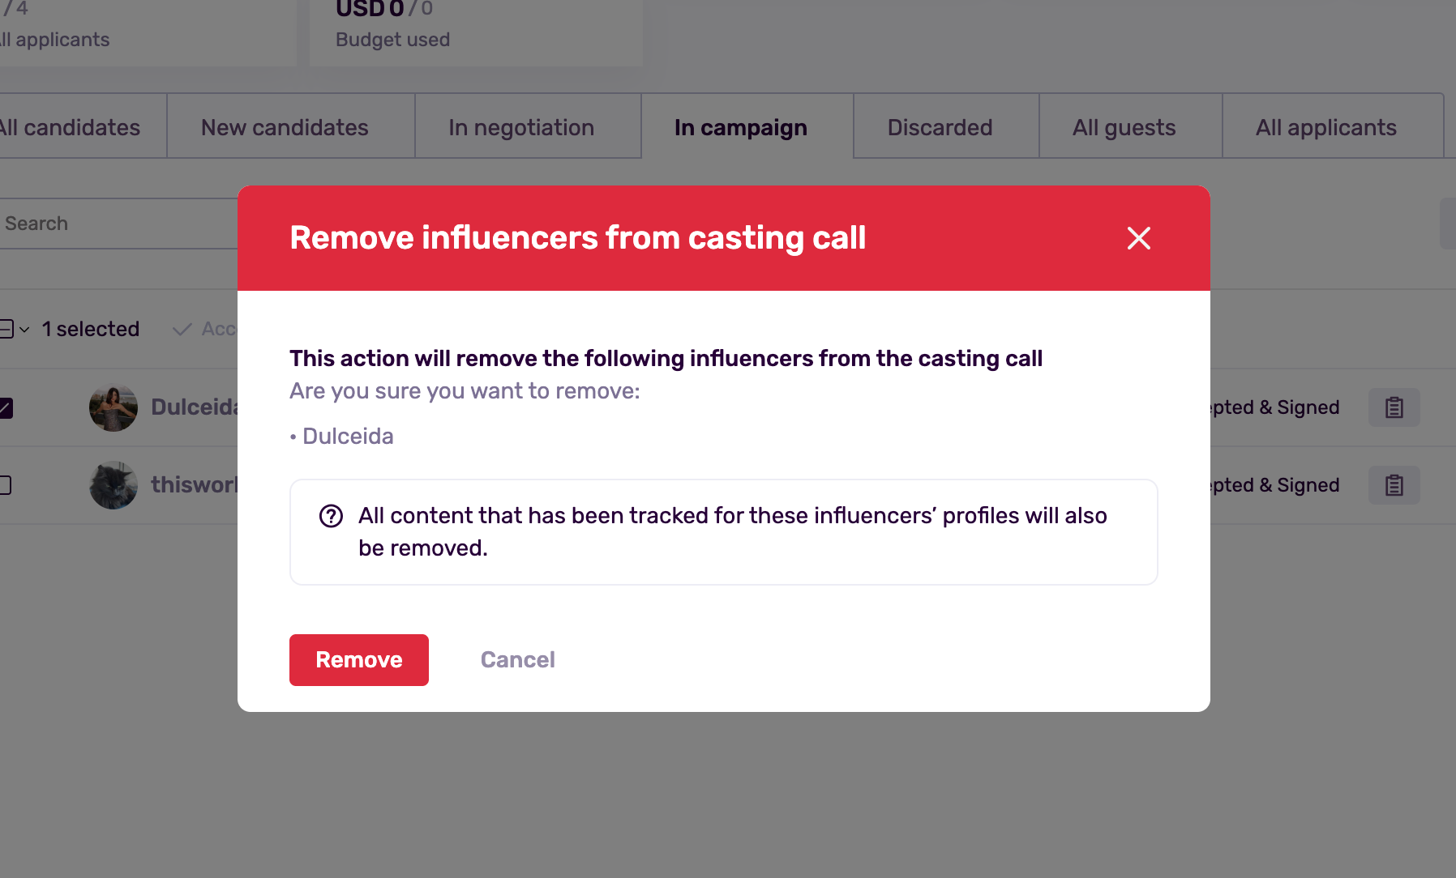Expand the selection dropdown chevron

[24, 330]
